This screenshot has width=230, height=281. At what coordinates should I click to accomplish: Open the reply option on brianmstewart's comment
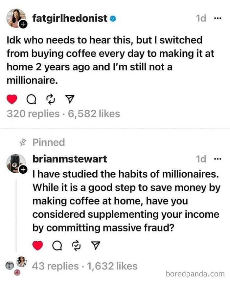pos(57,245)
